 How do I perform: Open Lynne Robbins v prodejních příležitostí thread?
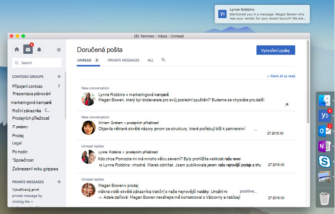tap(128, 152)
